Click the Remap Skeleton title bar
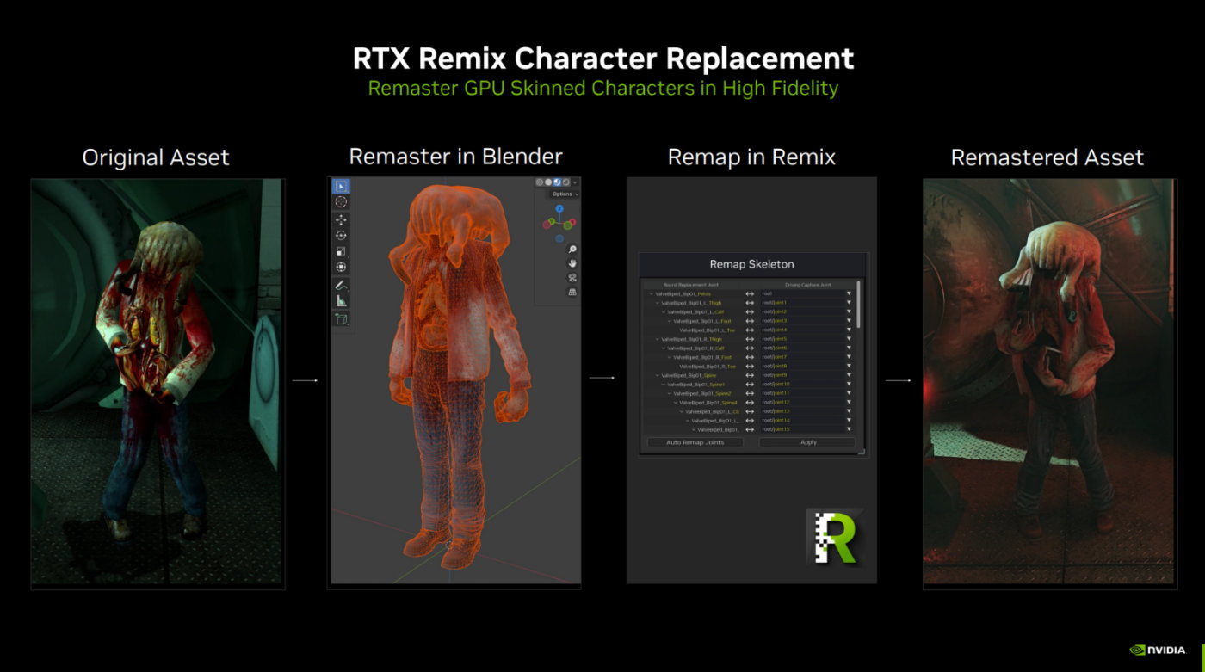Viewport: 1205px width, 672px height. click(751, 264)
